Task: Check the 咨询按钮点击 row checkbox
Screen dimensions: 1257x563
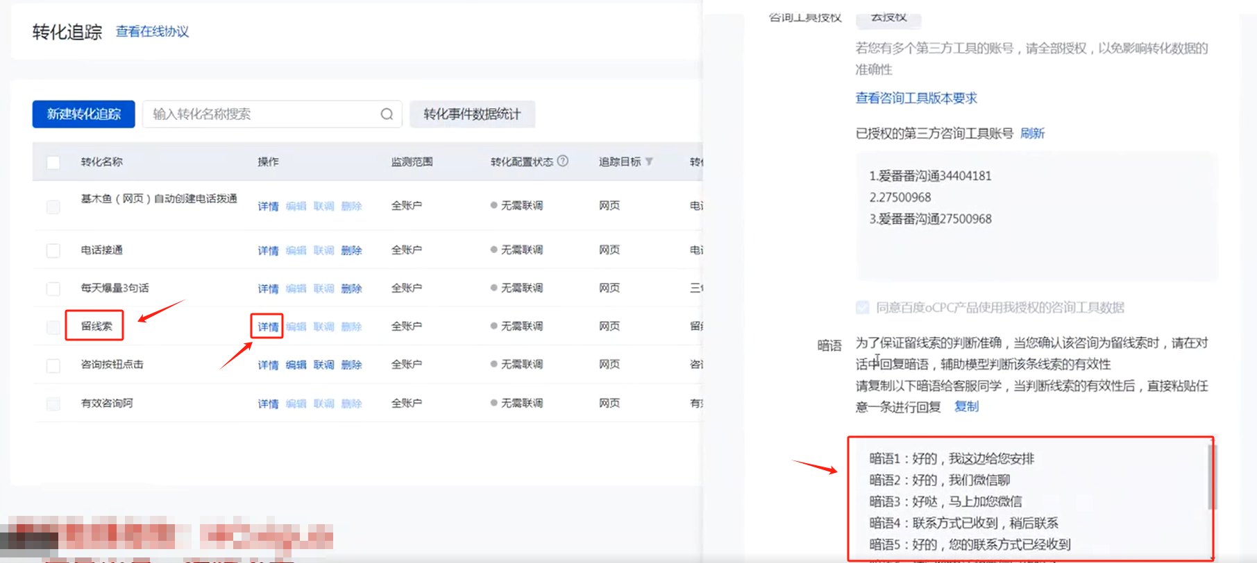Action: pos(53,365)
